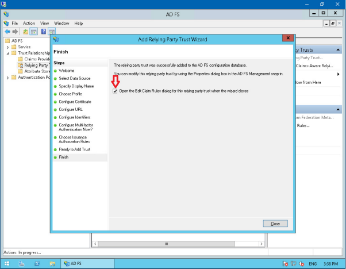Screen dimensions: 346x269
Task: Open the Start menu from taskbar
Action: tap(7, 263)
